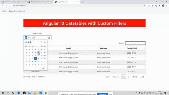Choose July 31 in the calendar
Screen dimensions: 169x95
(x=39, y=61)
